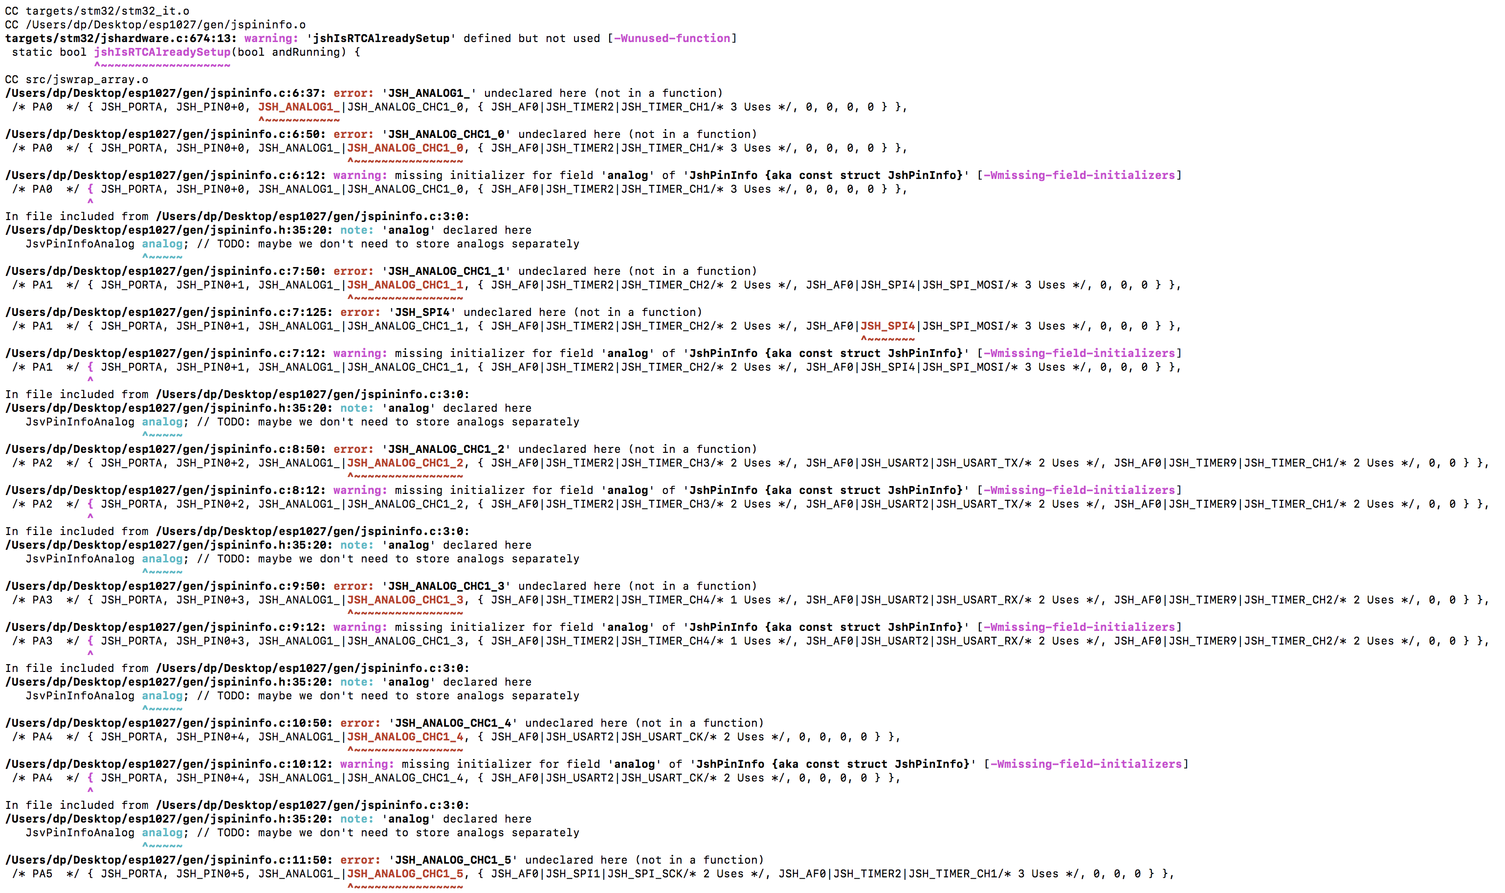Select the line 'CC src/jswrap_array.o'

[x=76, y=79]
